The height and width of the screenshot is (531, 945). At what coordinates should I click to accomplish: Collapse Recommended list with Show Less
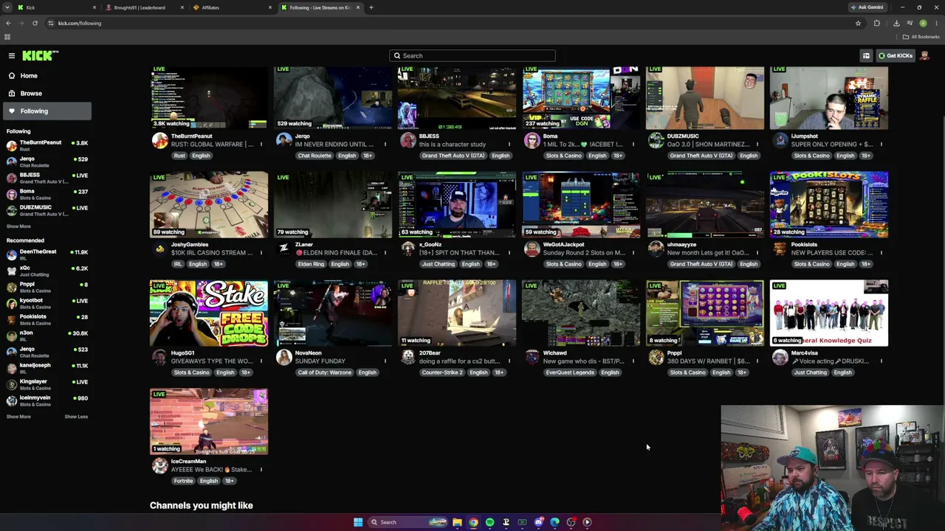(76, 417)
